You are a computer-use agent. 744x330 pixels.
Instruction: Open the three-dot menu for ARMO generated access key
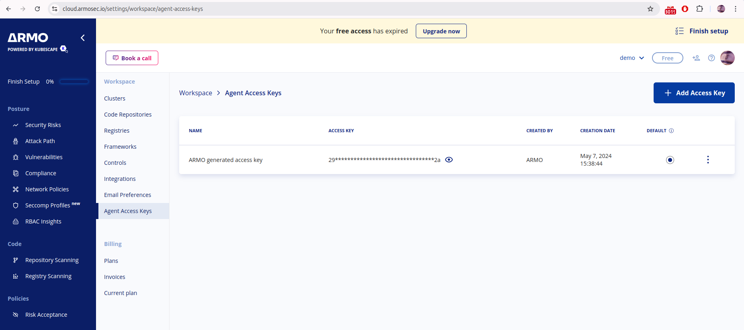point(708,160)
